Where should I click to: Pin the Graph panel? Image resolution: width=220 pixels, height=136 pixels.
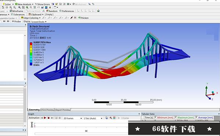click(139, 114)
